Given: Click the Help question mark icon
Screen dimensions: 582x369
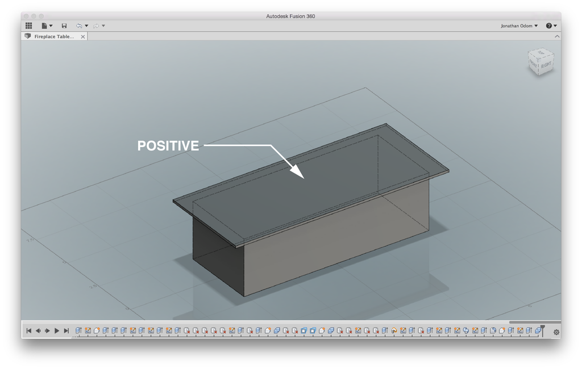Looking at the screenshot, I should tap(548, 26).
